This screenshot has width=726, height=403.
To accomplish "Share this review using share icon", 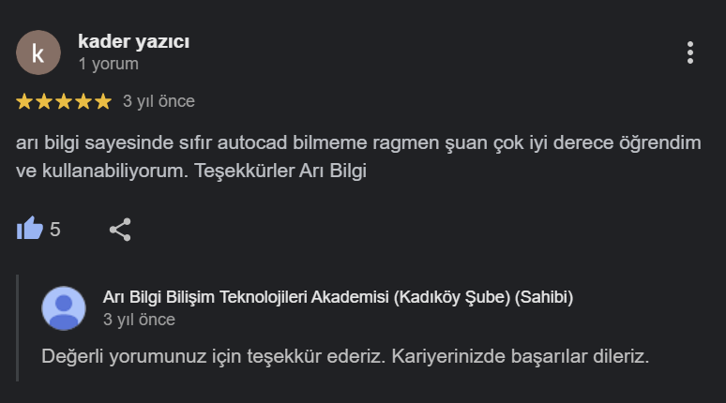I will [120, 229].
